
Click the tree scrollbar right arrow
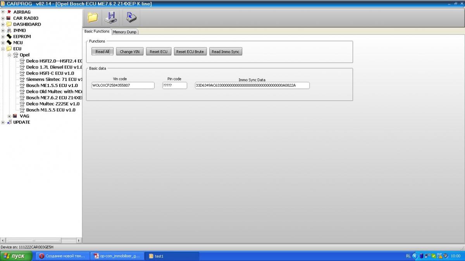coord(79,240)
